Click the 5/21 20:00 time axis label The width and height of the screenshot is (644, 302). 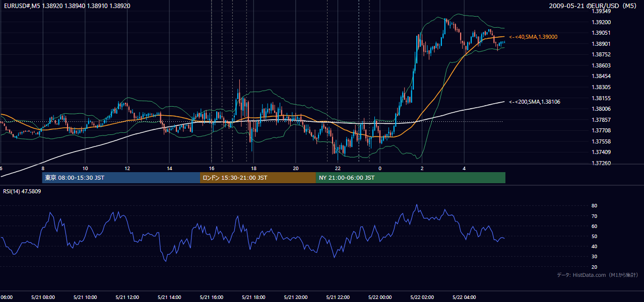[x=296, y=297]
